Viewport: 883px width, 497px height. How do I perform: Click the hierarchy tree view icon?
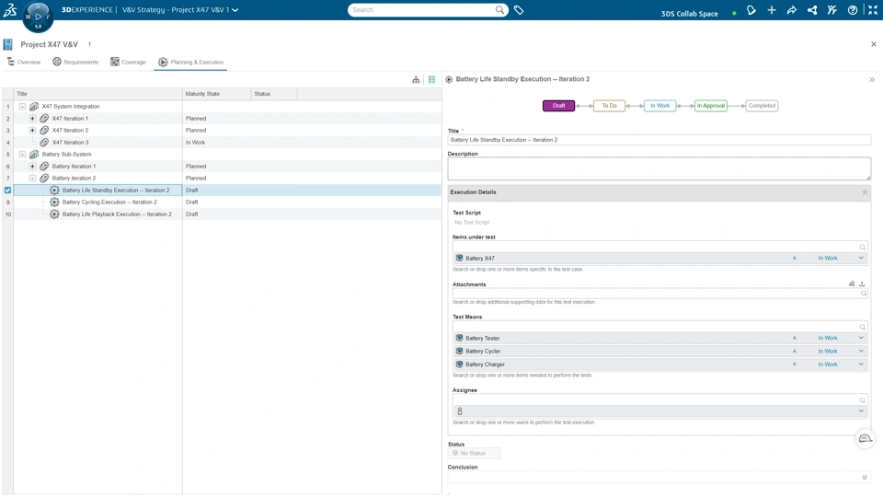tap(416, 79)
